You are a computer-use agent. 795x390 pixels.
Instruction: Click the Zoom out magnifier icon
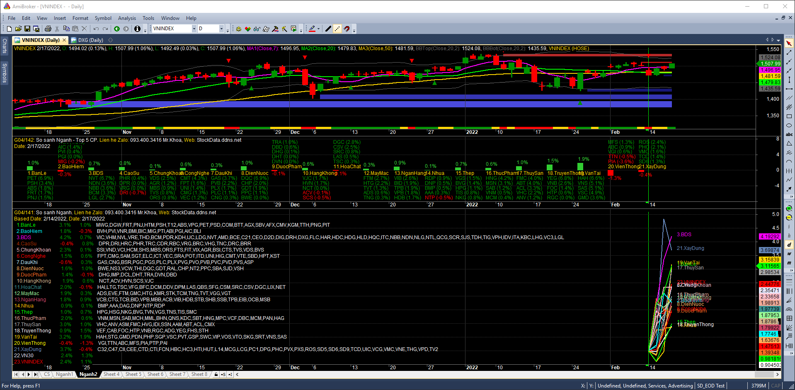[789, 217]
